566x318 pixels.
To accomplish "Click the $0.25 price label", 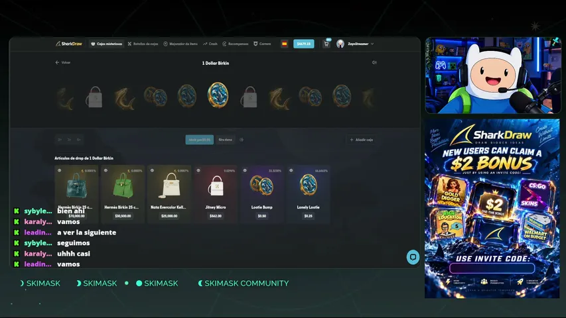I will coord(308,216).
